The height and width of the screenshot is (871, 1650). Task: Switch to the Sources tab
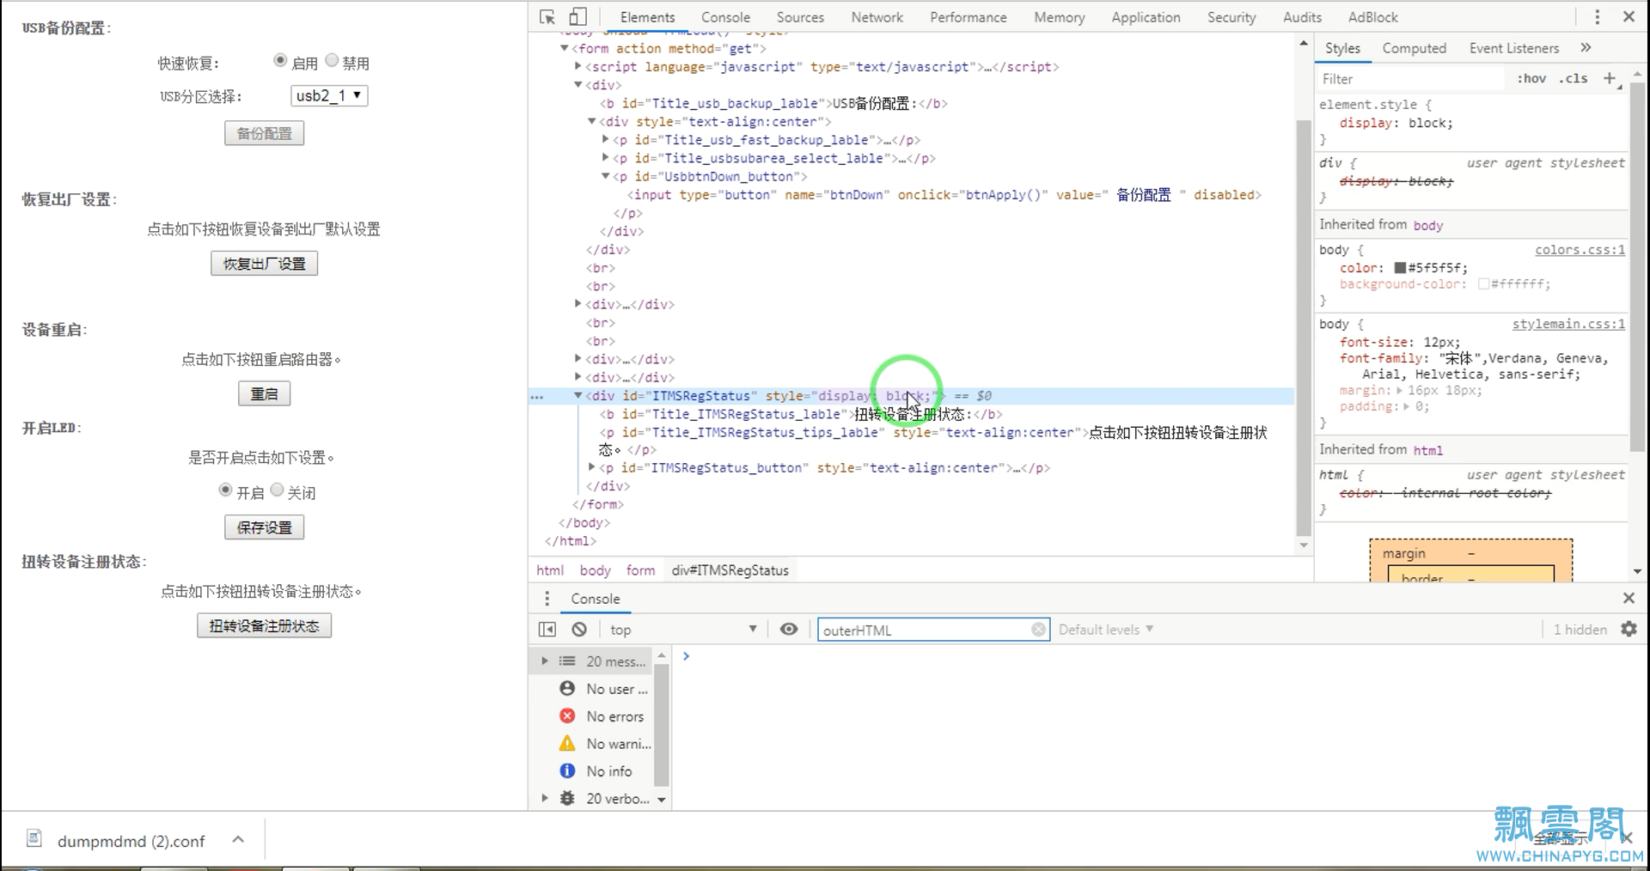point(800,17)
